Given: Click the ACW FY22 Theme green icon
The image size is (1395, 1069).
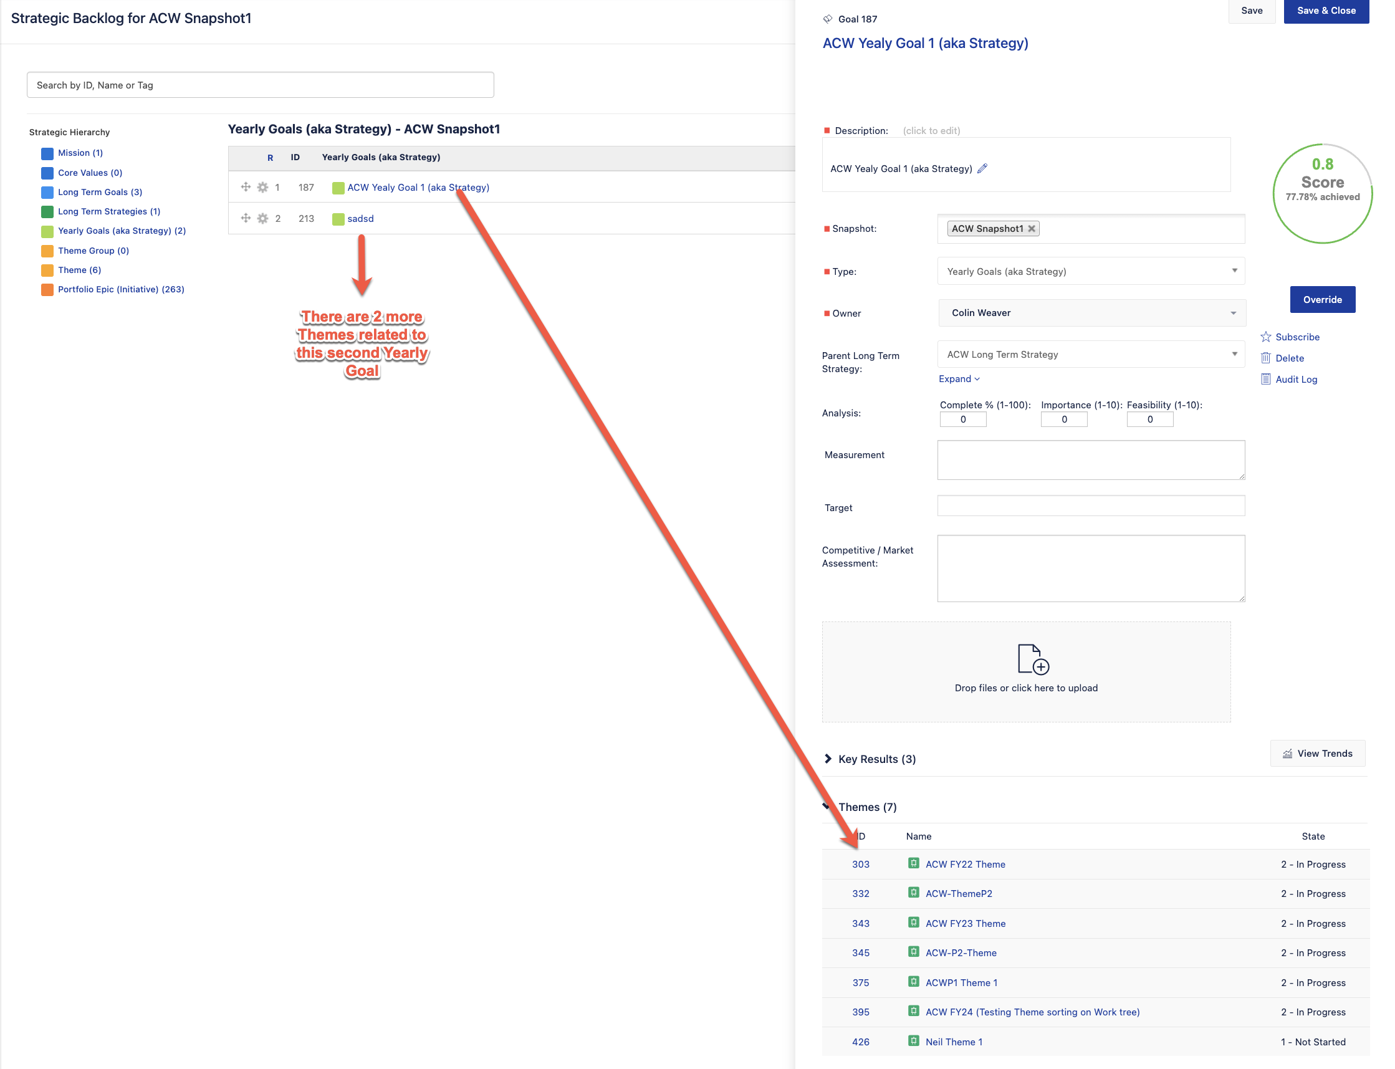Looking at the screenshot, I should (x=913, y=863).
